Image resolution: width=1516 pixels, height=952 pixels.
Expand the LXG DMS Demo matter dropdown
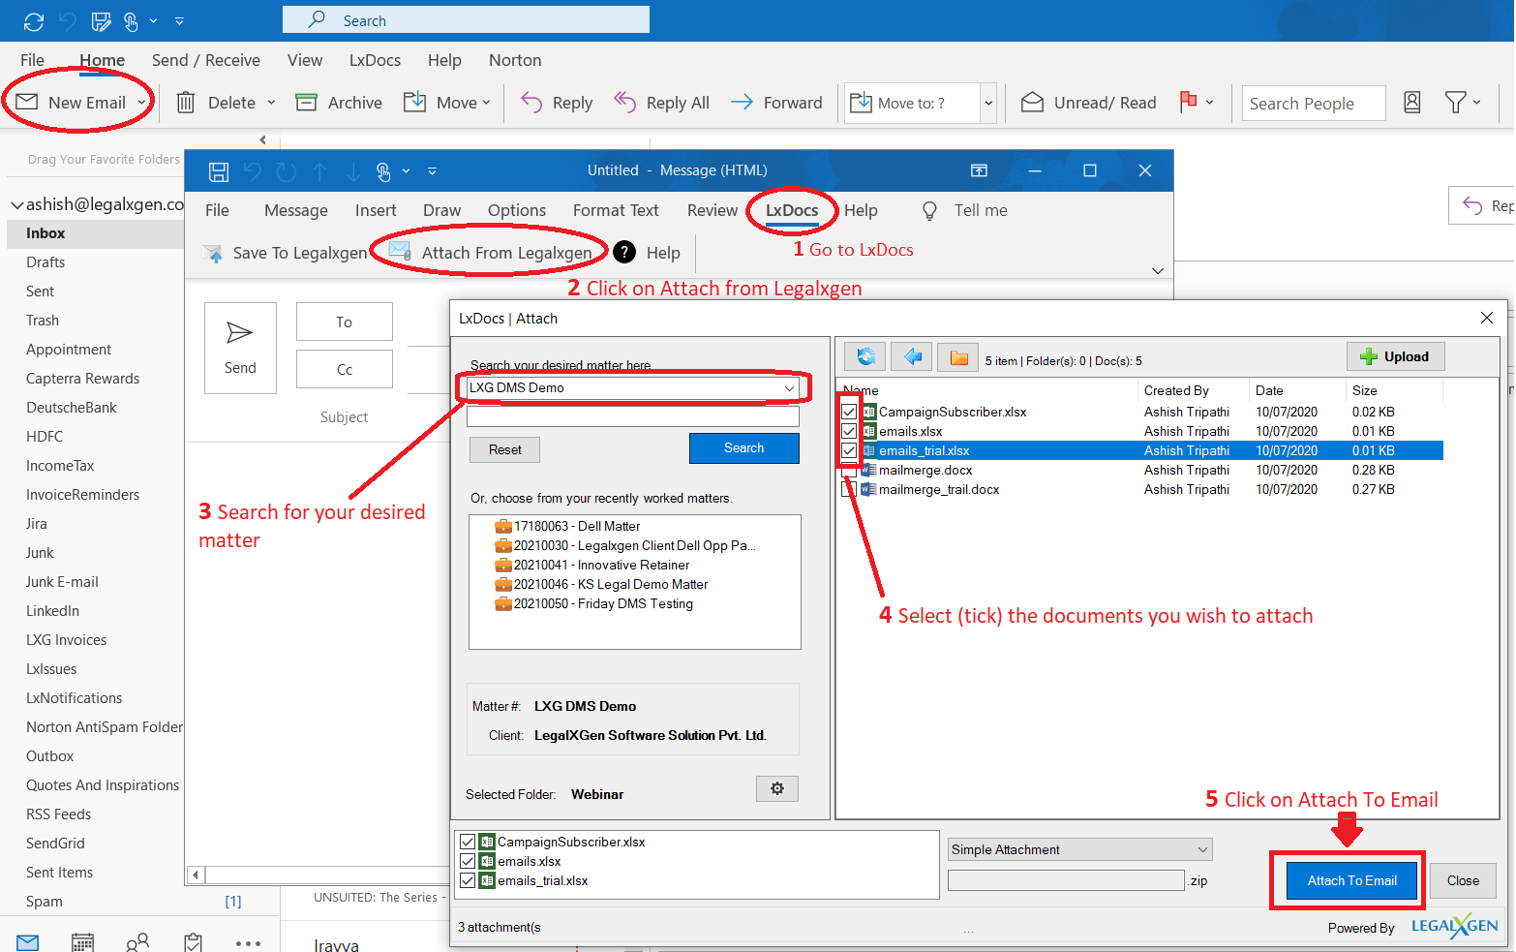click(789, 388)
